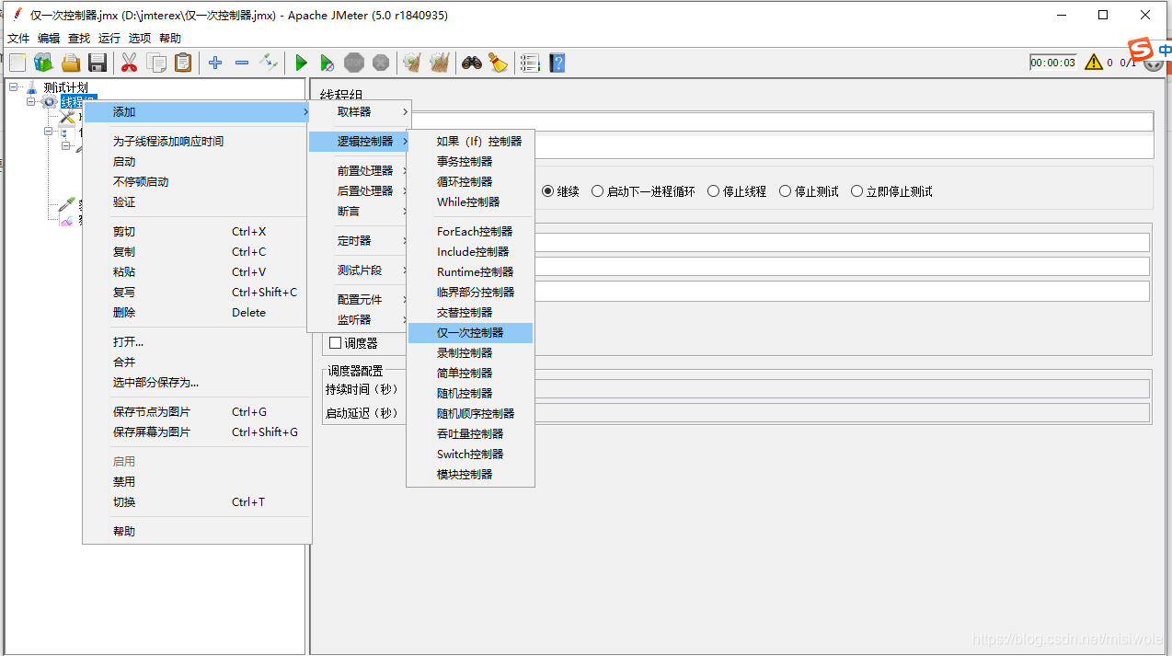The width and height of the screenshot is (1172, 656).
Task: Select the 立即停止测试 radio button
Action: (857, 191)
